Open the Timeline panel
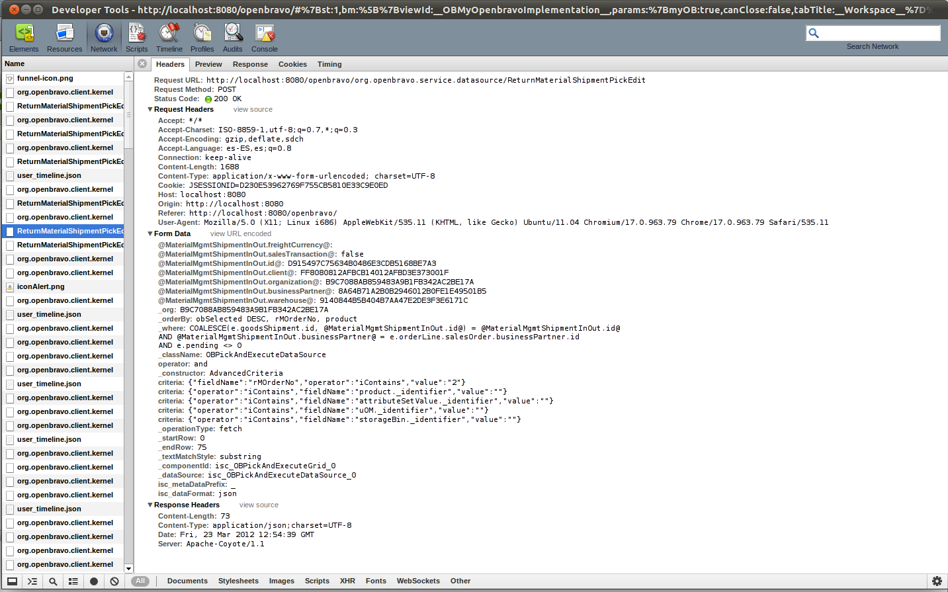 coord(169,38)
